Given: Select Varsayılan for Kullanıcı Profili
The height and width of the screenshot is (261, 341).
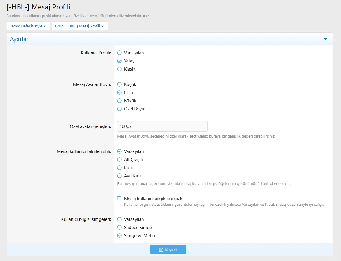Looking at the screenshot, I should (119, 53).
